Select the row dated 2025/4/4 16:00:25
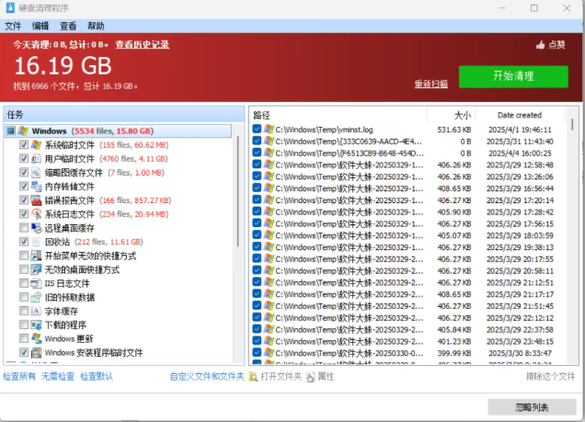585x422 pixels. click(x=408, y=154)
